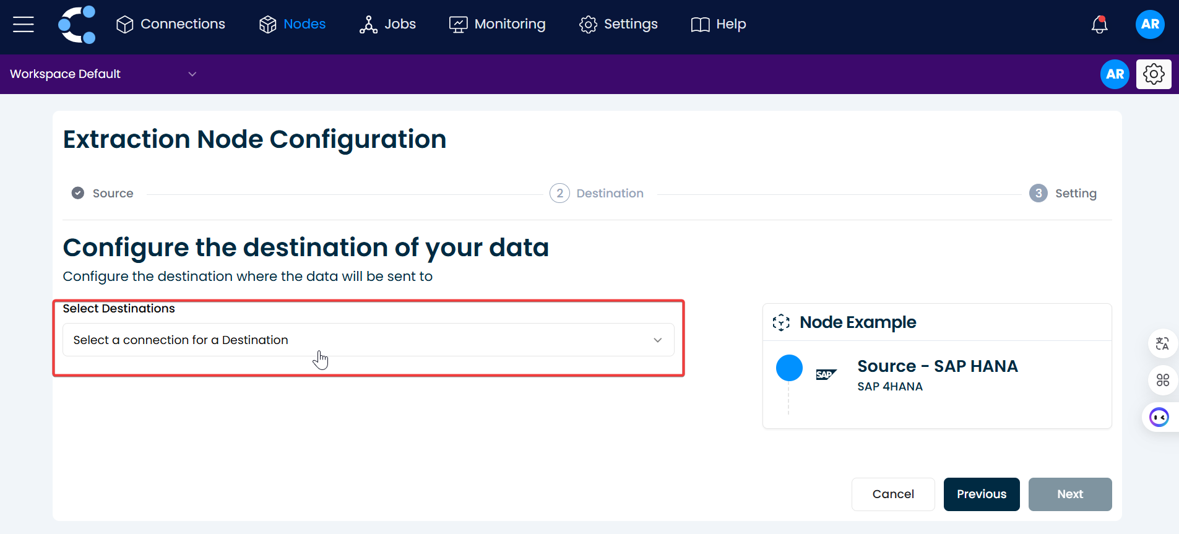Click the apps grid widget icon

tap(1162, 380)
